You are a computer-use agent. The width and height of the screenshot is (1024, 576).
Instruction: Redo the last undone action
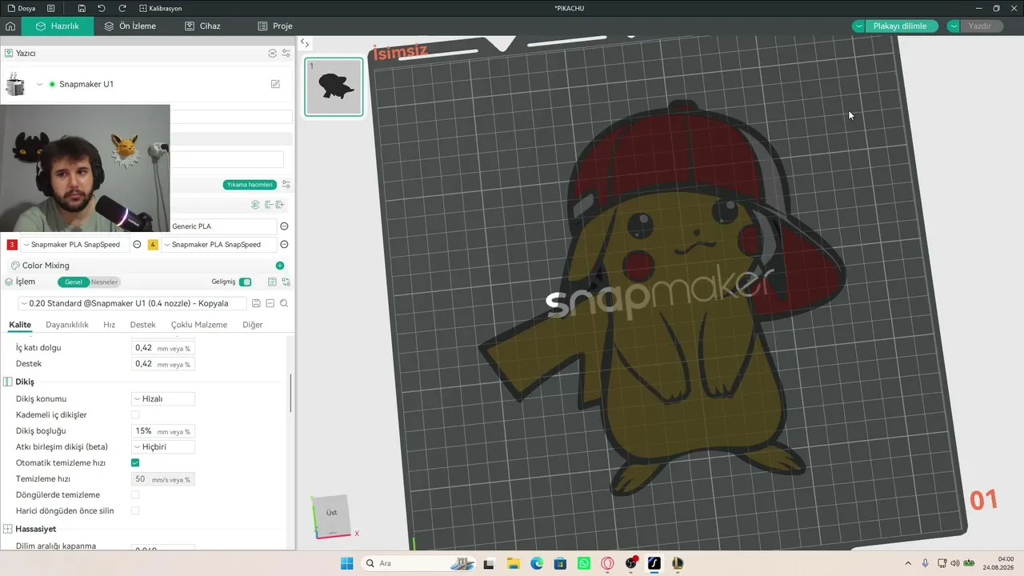pyautogui.click(x=123, y=8)
